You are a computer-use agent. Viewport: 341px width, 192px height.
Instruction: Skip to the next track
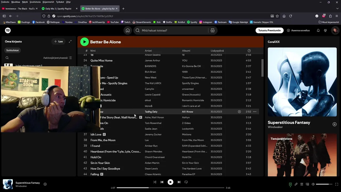click(179, 182)
